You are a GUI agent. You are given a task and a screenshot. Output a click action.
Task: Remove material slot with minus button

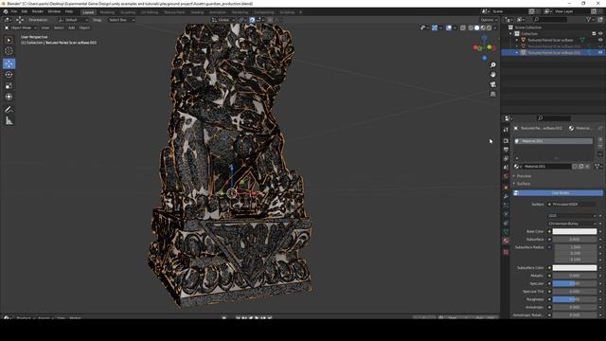coord(600,146)
